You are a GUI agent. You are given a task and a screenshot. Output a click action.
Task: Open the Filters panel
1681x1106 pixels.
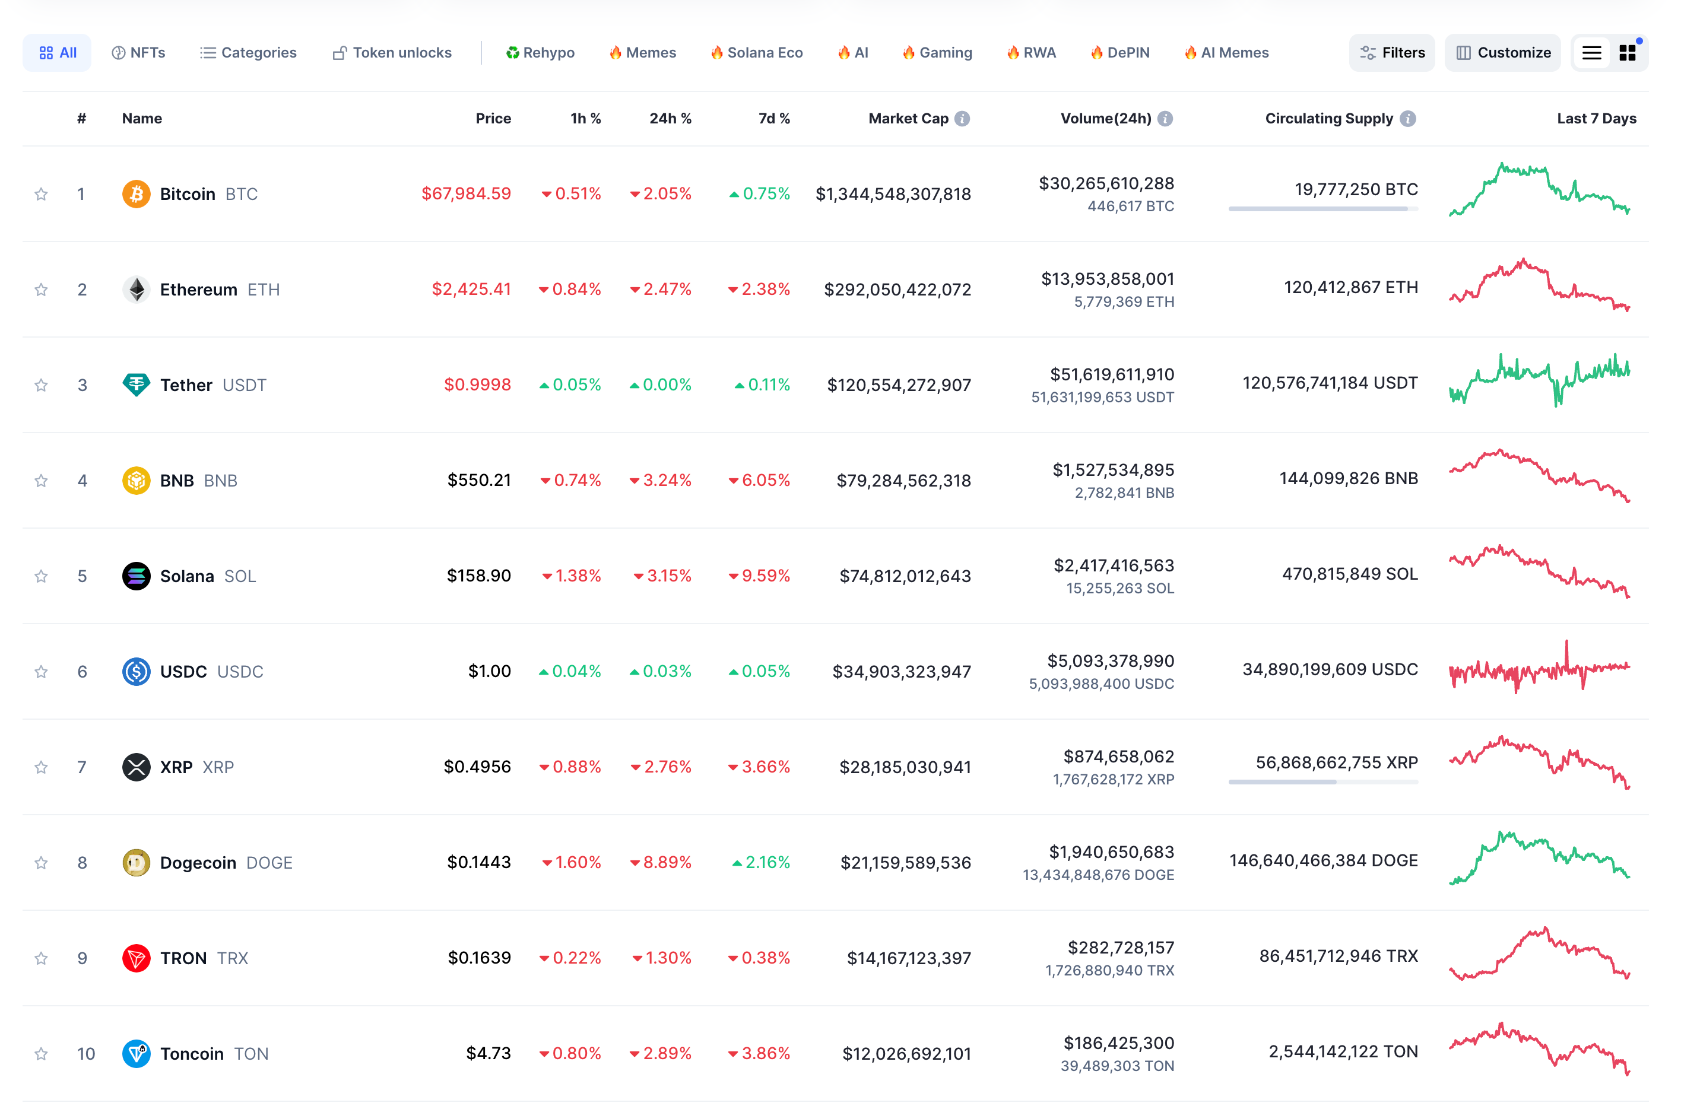(1391, 53)
